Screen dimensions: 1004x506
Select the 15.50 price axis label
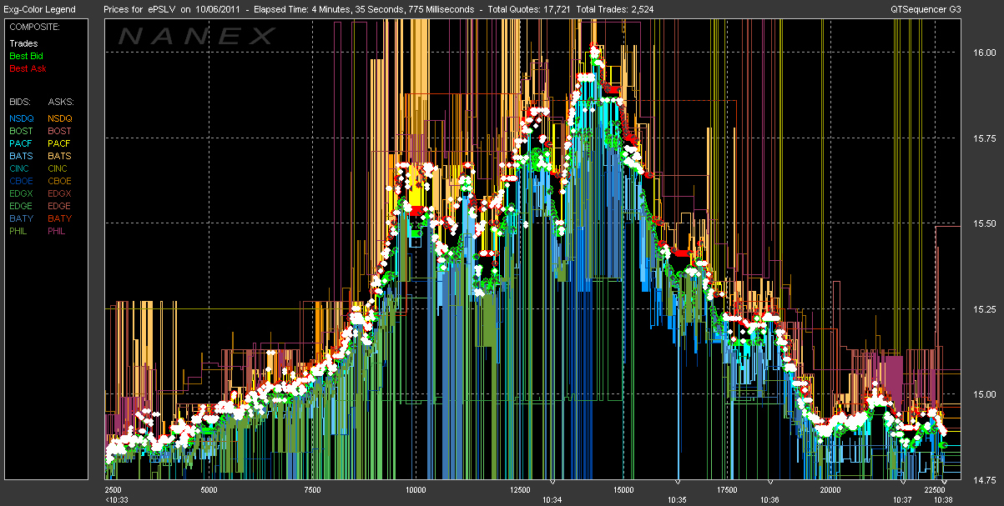pos(983,223)
